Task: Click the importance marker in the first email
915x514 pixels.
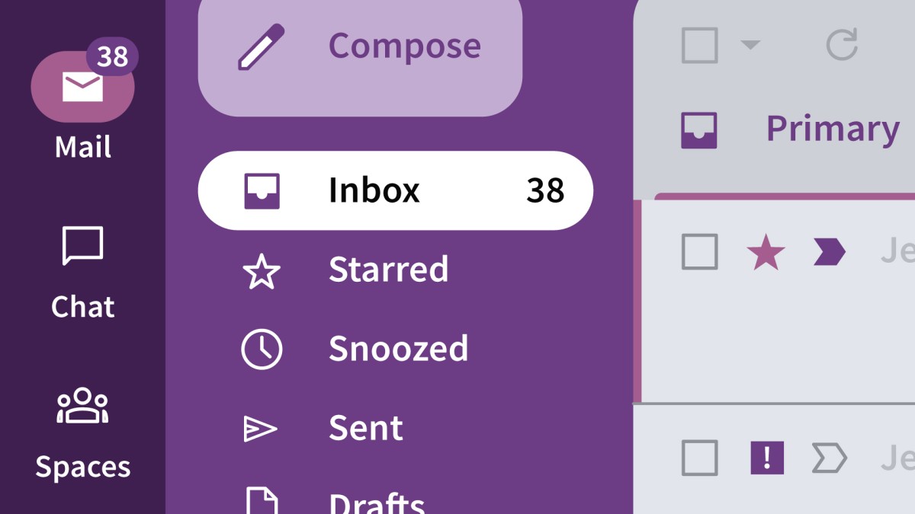Action: (830, 251)
